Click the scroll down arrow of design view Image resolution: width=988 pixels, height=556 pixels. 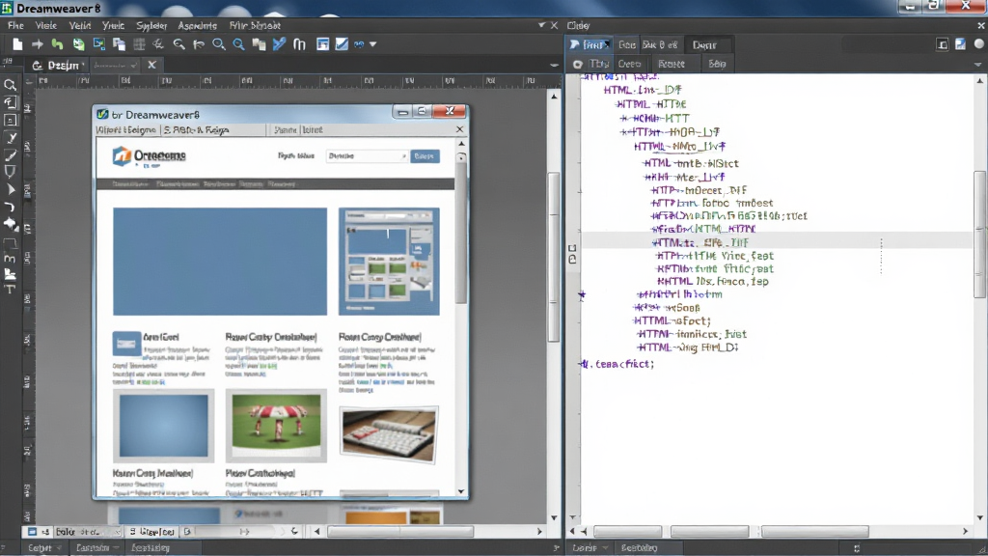point(554,517)
